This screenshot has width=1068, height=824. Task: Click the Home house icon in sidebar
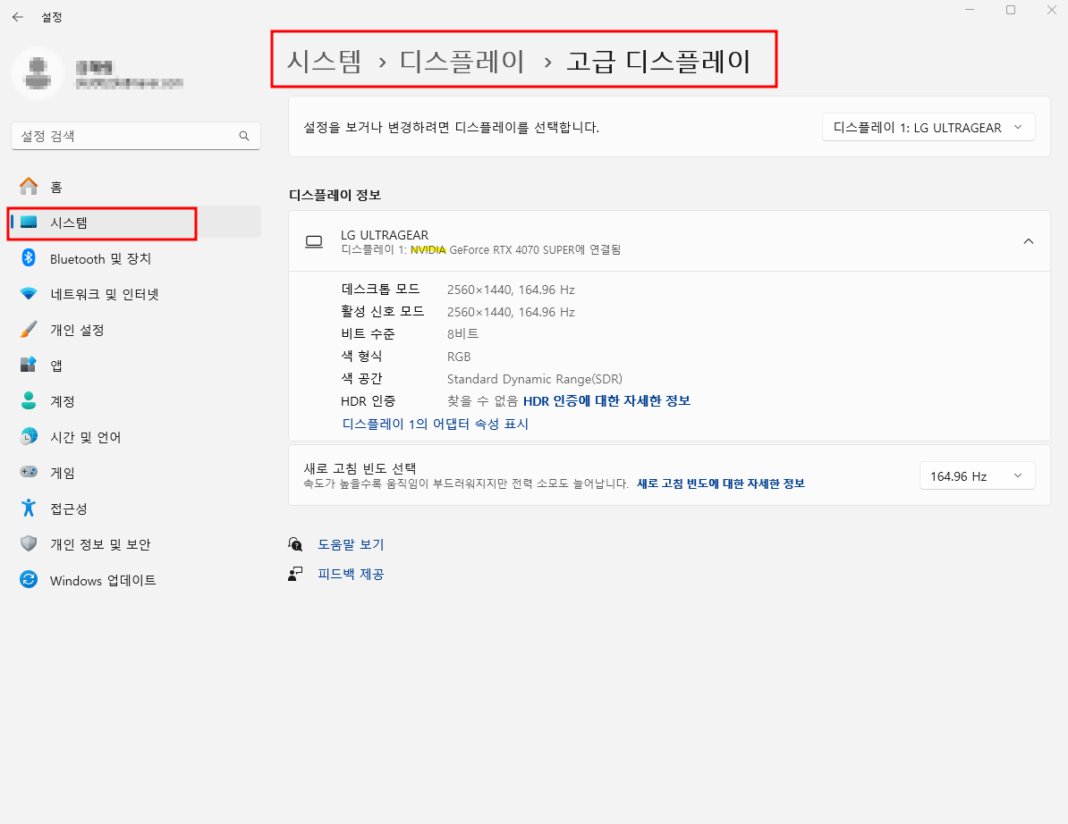click(x=29, y=186)
